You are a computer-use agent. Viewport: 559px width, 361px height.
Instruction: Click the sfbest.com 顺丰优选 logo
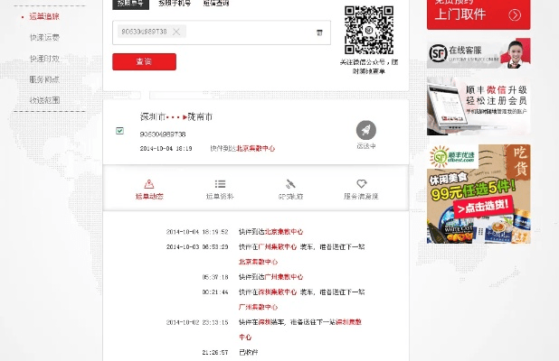[x=453, y=156]
